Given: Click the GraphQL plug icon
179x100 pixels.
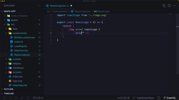Looking at the screenshot, I should [164, 98].
